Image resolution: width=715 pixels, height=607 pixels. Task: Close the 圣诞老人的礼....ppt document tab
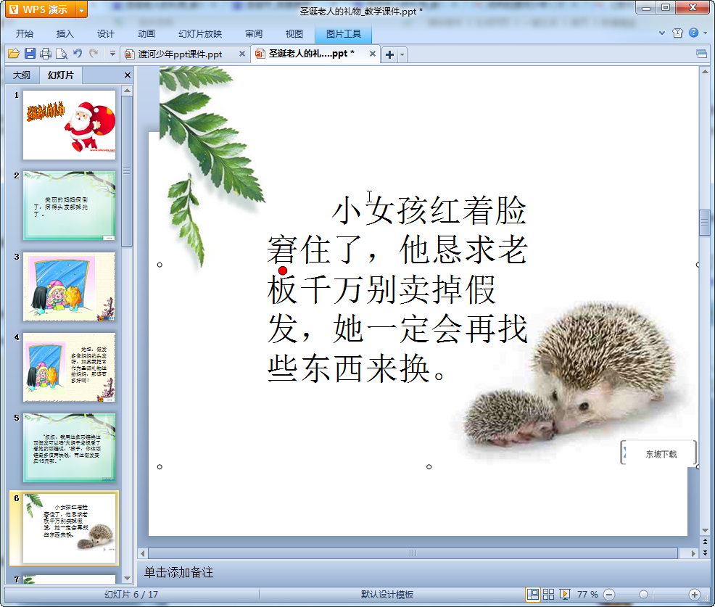pyautogui.click(x=373, y=54)
